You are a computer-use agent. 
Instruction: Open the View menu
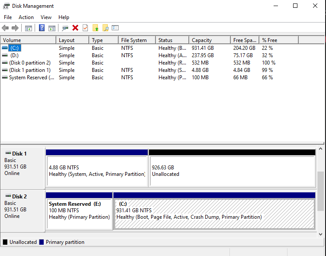46,17
